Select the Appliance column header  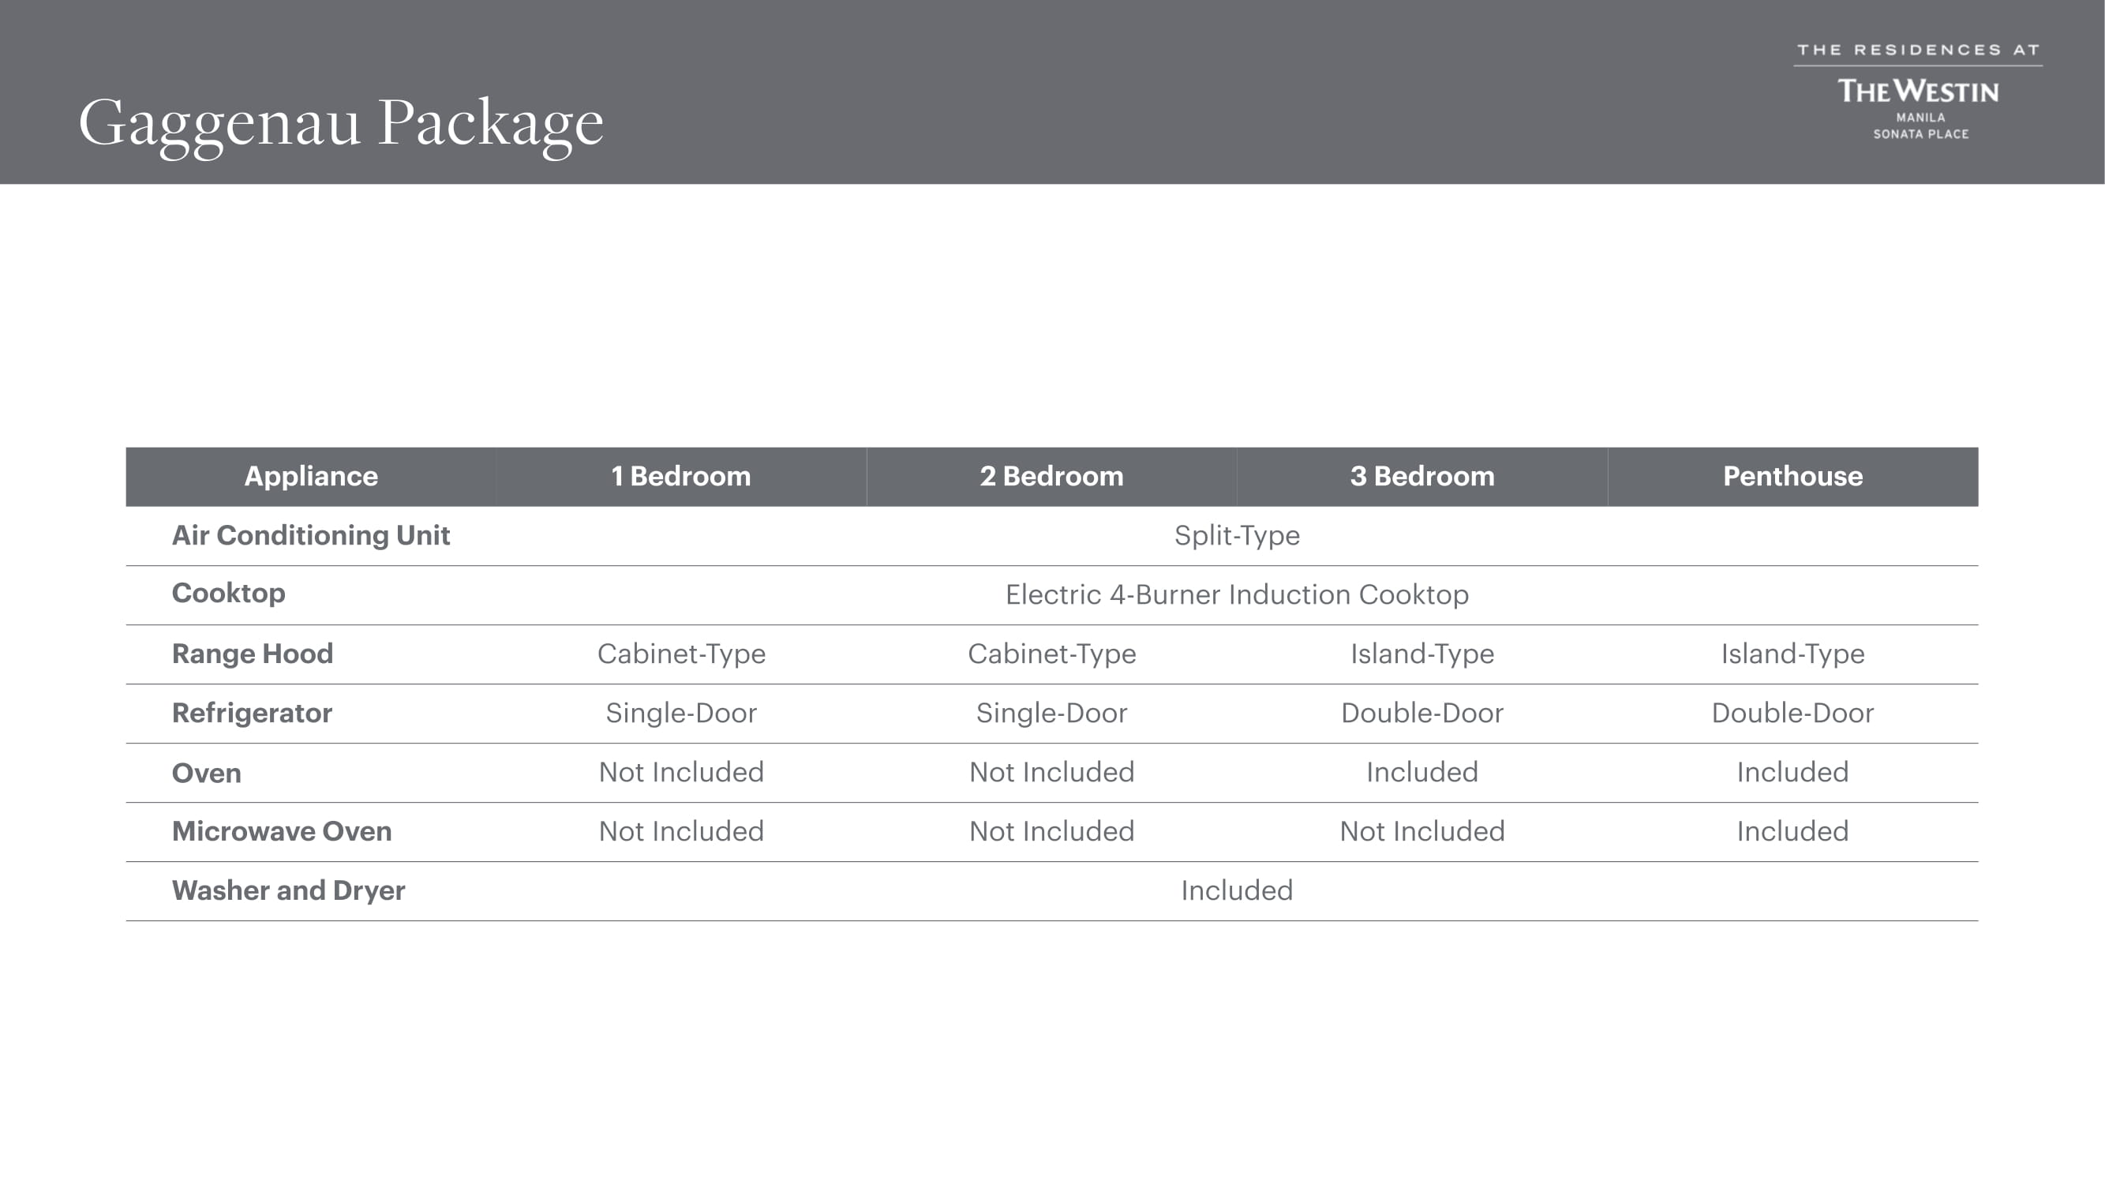click(x=310, y=477)
